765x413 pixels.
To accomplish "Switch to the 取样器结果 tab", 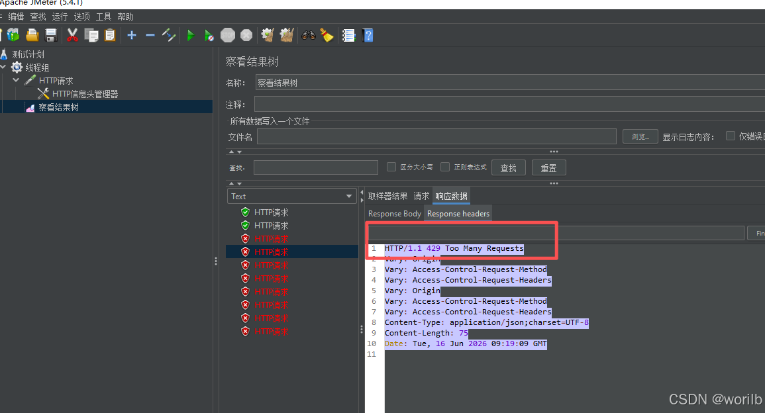I will pyautogui.click(x=388, y=196).
